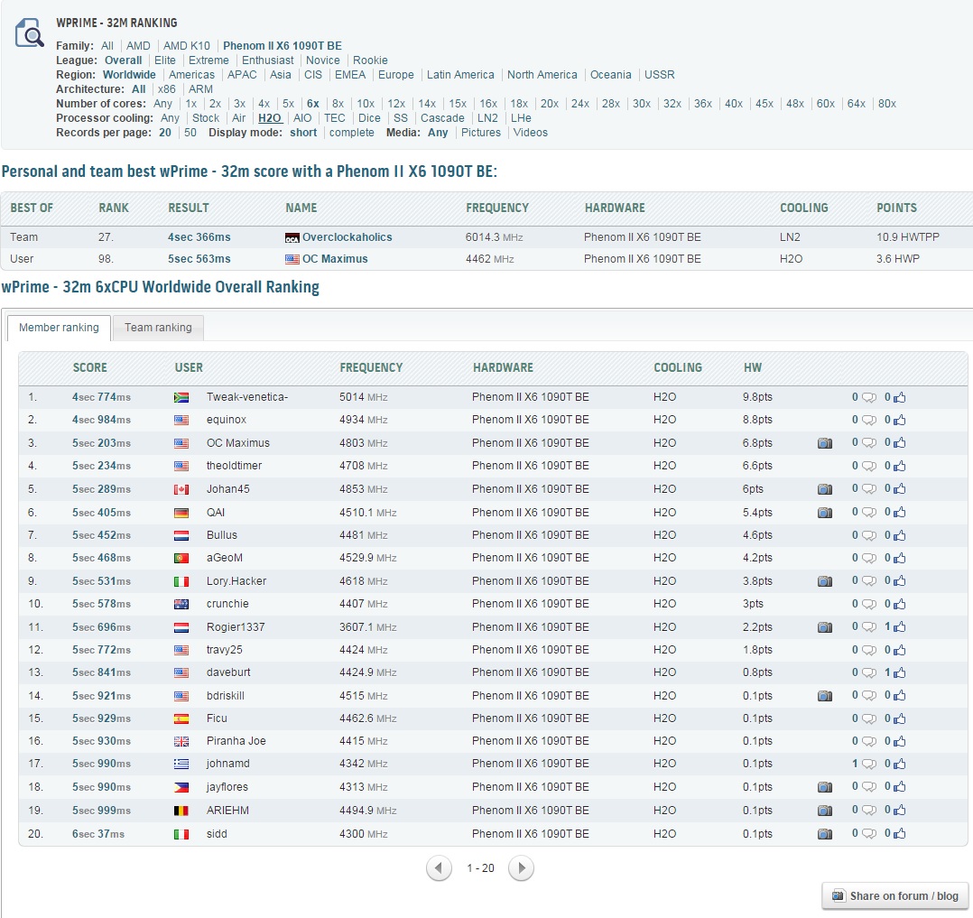Open the camera screenshot icon for OC Maximus
The width and height of the screenshot is (973, 918).
click(824, 443)
